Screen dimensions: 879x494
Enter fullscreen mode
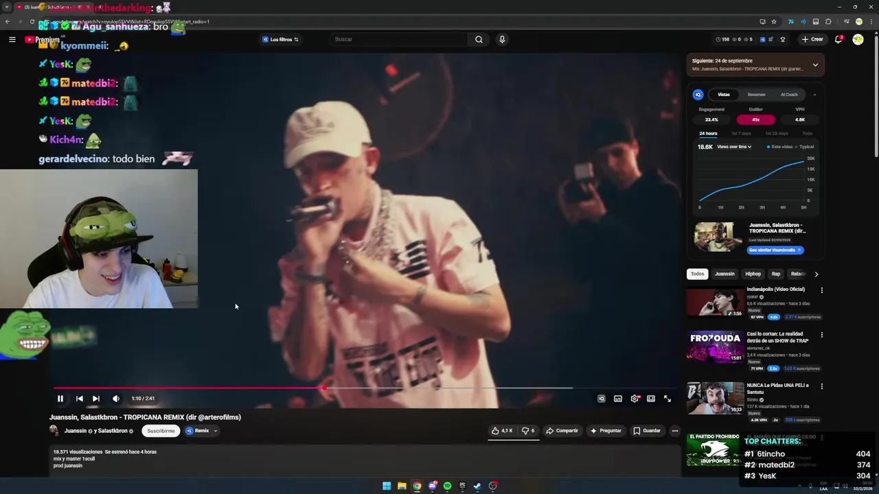[667, 399]
